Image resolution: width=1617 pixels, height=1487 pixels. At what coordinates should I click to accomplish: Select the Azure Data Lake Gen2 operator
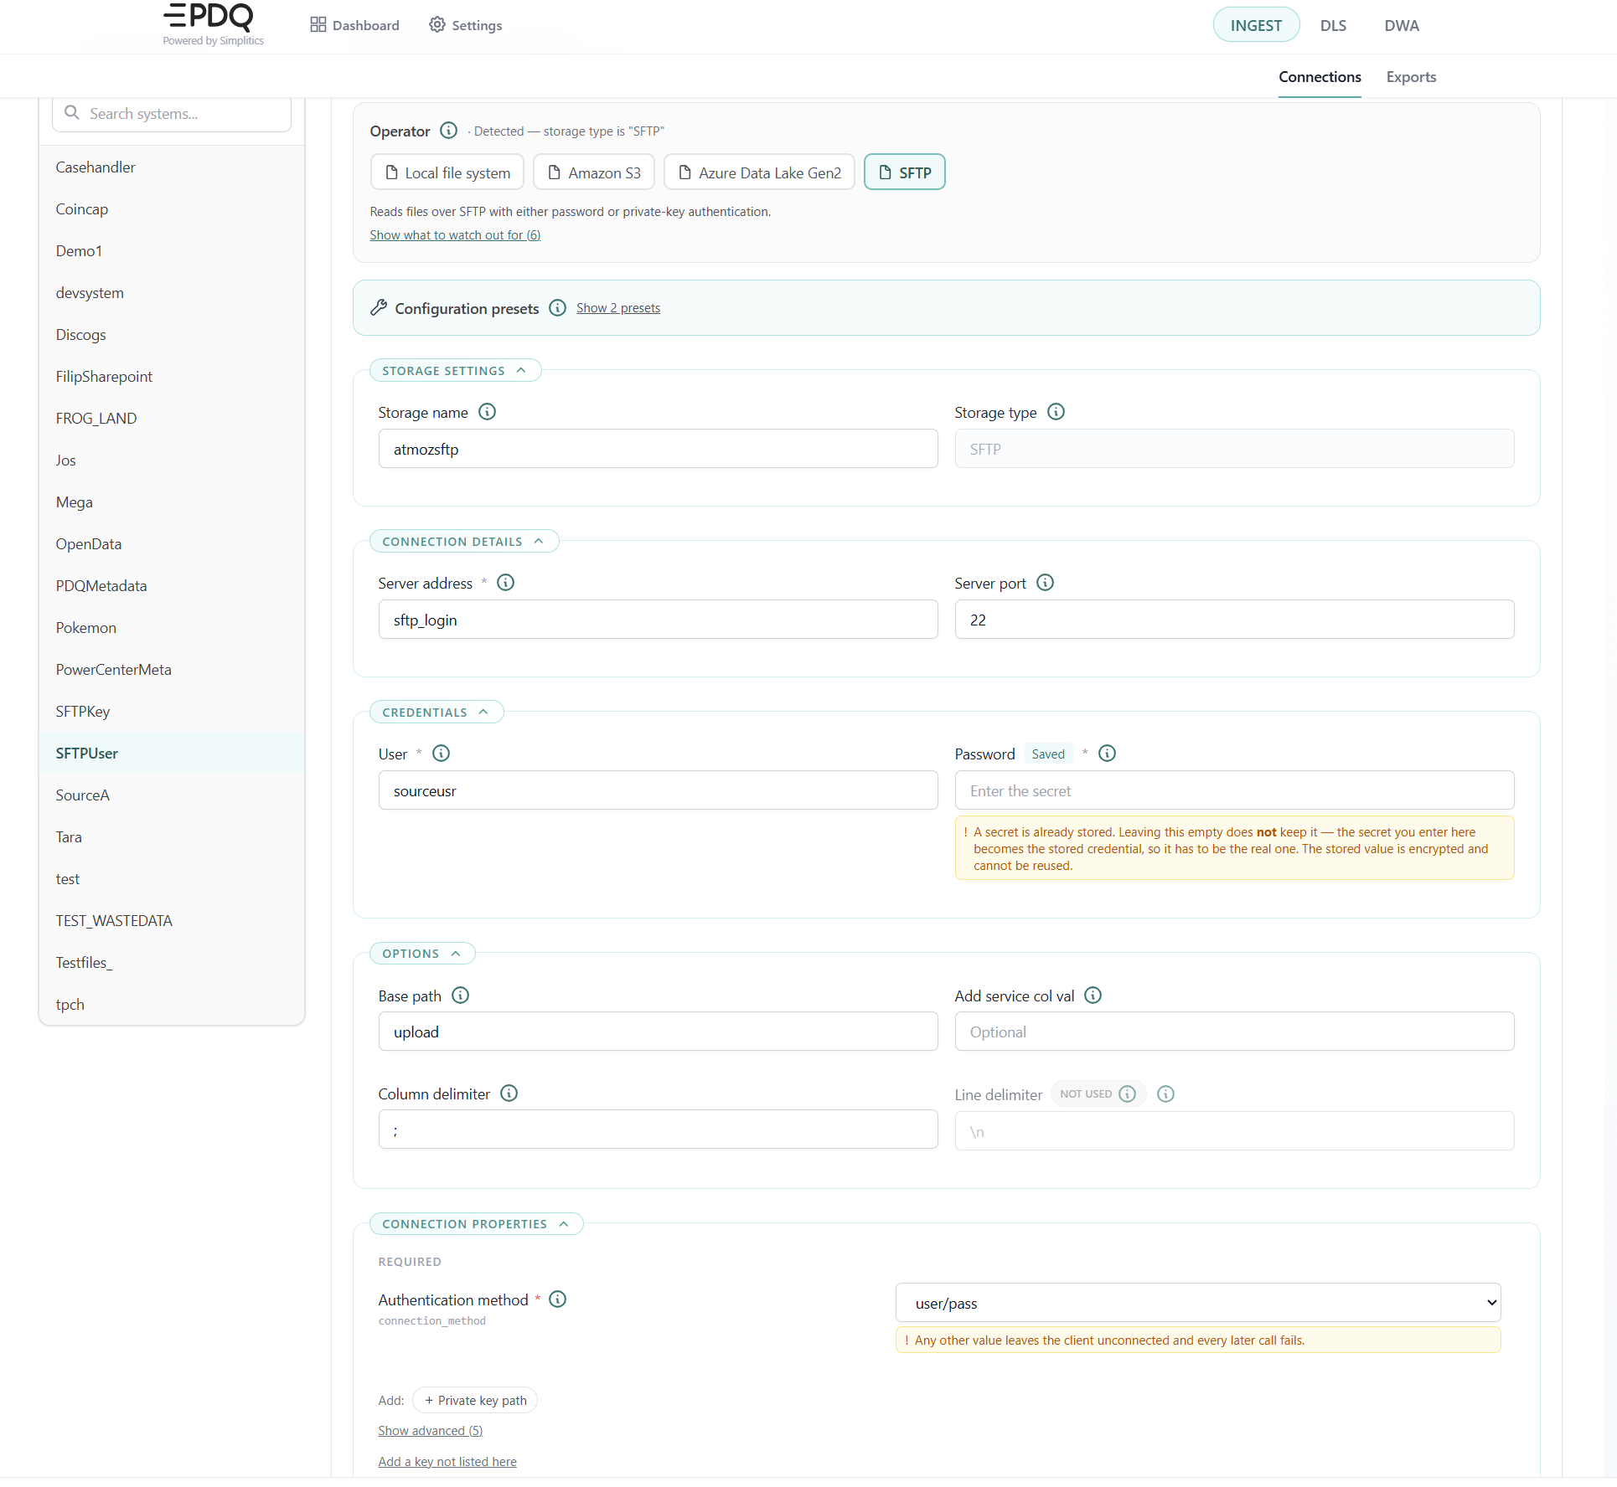click(x=760, y=172)
